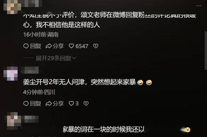Like the Sichuan comment with 3 likes
Viewport: 207px width, 137px height.
(x=71, y=103)
